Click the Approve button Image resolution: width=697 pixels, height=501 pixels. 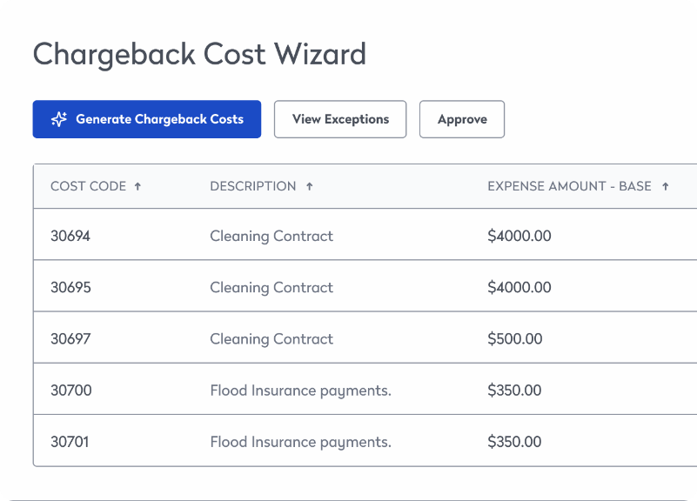[462, 119]
